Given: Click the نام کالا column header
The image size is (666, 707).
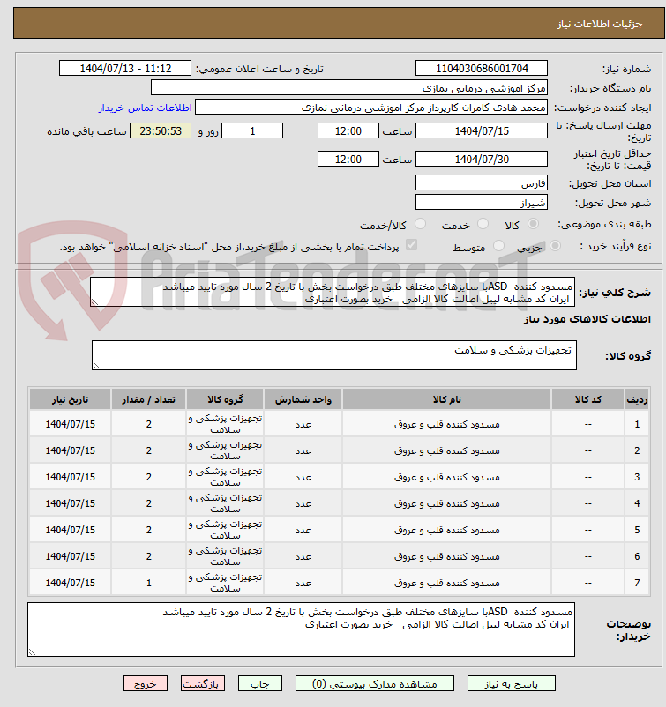Looking at the screenshot, I should click(x=446, y=399).
